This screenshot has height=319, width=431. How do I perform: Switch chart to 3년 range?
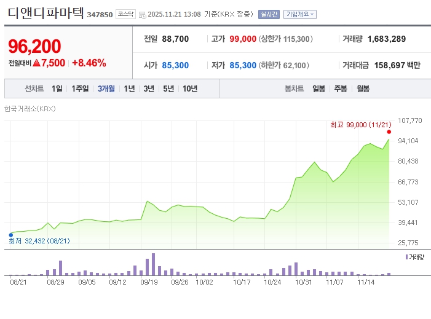coord(149,89)
